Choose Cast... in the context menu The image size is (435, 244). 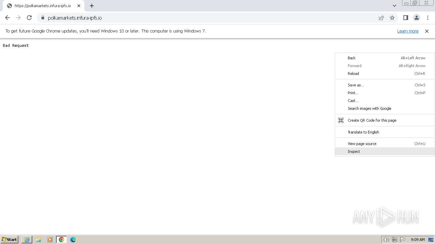tap(385, 101)
